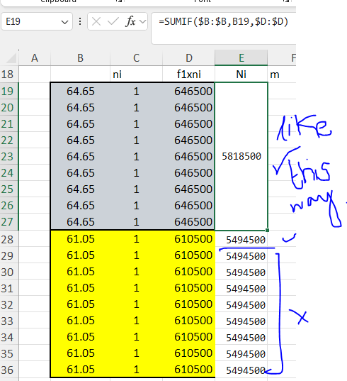Open the Font dialog launcher icon
The image size is (347, 381).
286,1
